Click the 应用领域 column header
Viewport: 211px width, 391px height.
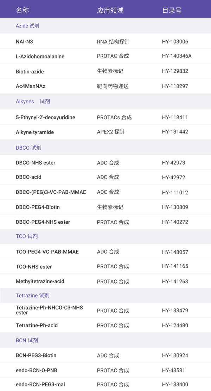[110, 10]
